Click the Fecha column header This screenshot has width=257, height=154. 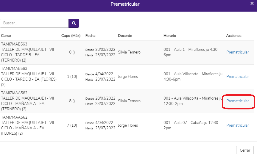point(90,36)
